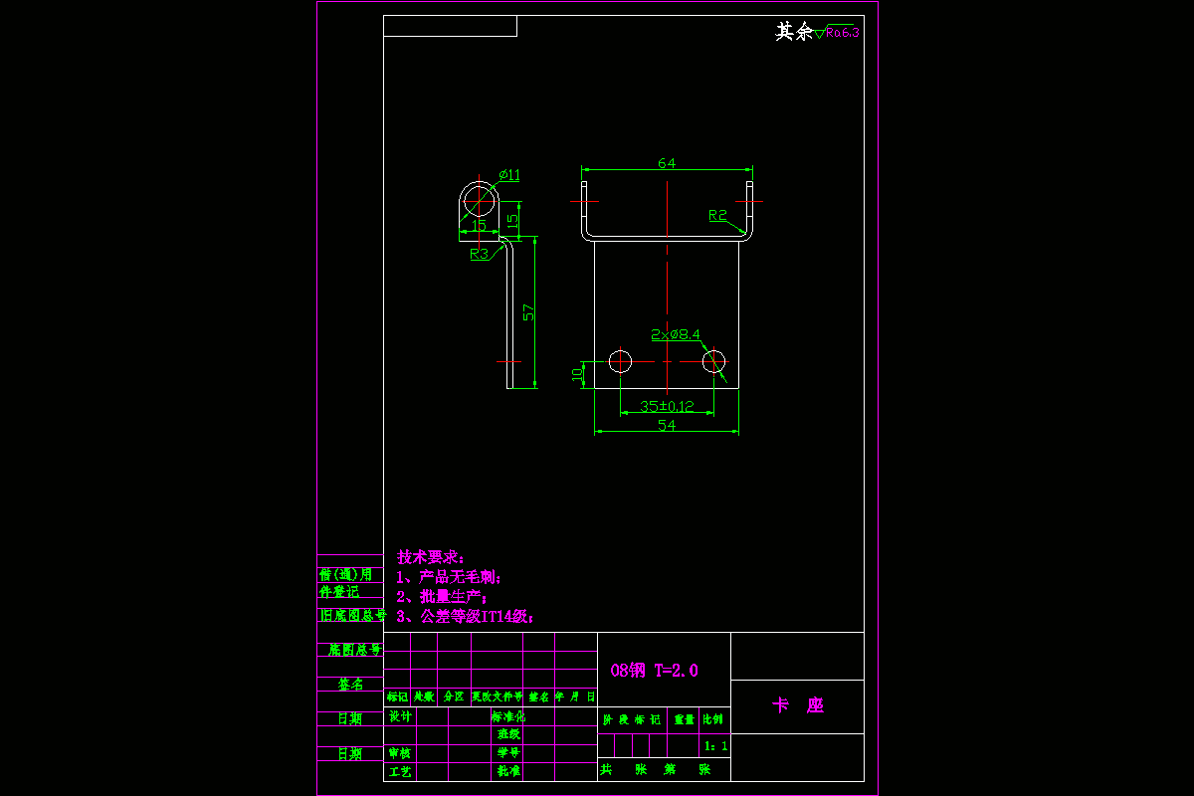The height and width of the screenshot is (796, 1194).
Task: Select the '件登记' side label
Action: 338,592
